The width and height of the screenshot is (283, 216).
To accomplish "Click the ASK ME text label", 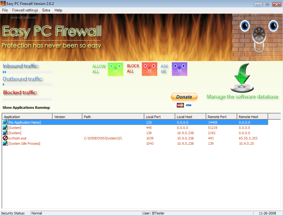I will point(164,69).
